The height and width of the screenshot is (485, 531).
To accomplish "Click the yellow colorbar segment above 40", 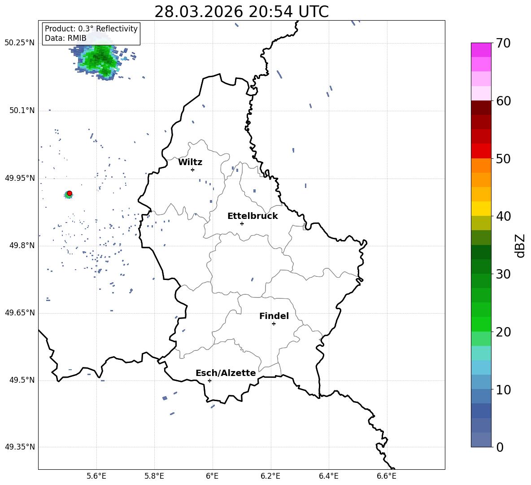I will click(x=481, y=209).
